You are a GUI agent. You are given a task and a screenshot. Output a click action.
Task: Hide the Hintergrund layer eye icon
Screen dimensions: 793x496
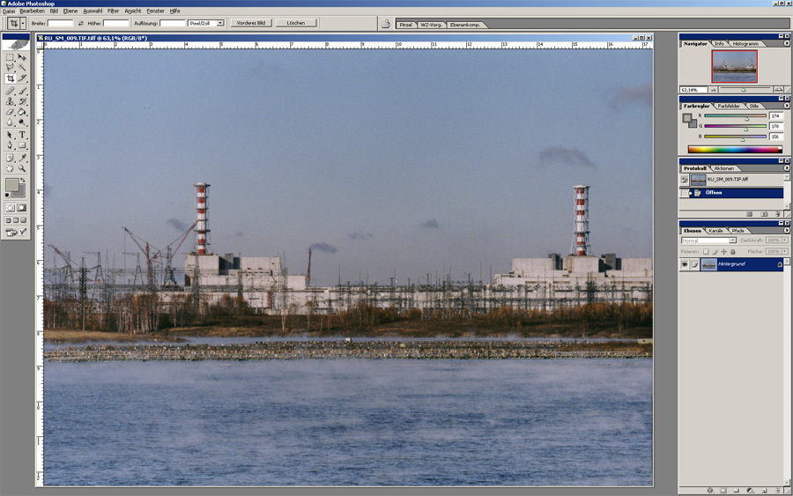point(685,264)
